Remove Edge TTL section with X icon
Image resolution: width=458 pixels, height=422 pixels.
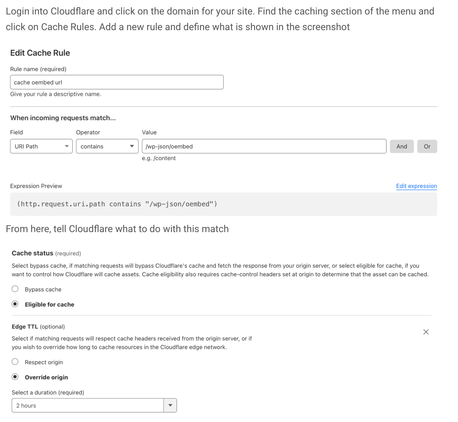pos(426,332)
